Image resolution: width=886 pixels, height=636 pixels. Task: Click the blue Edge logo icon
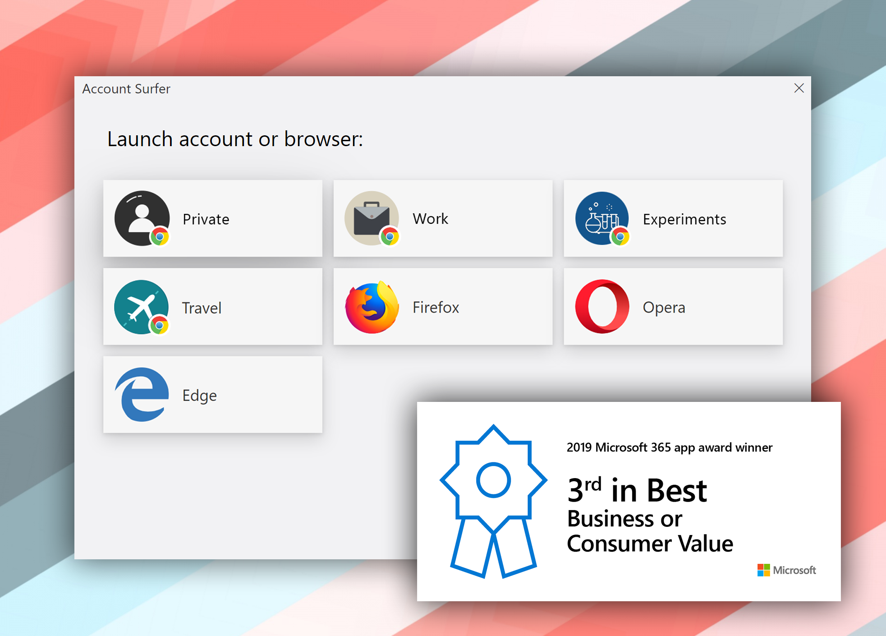point(142,395)
